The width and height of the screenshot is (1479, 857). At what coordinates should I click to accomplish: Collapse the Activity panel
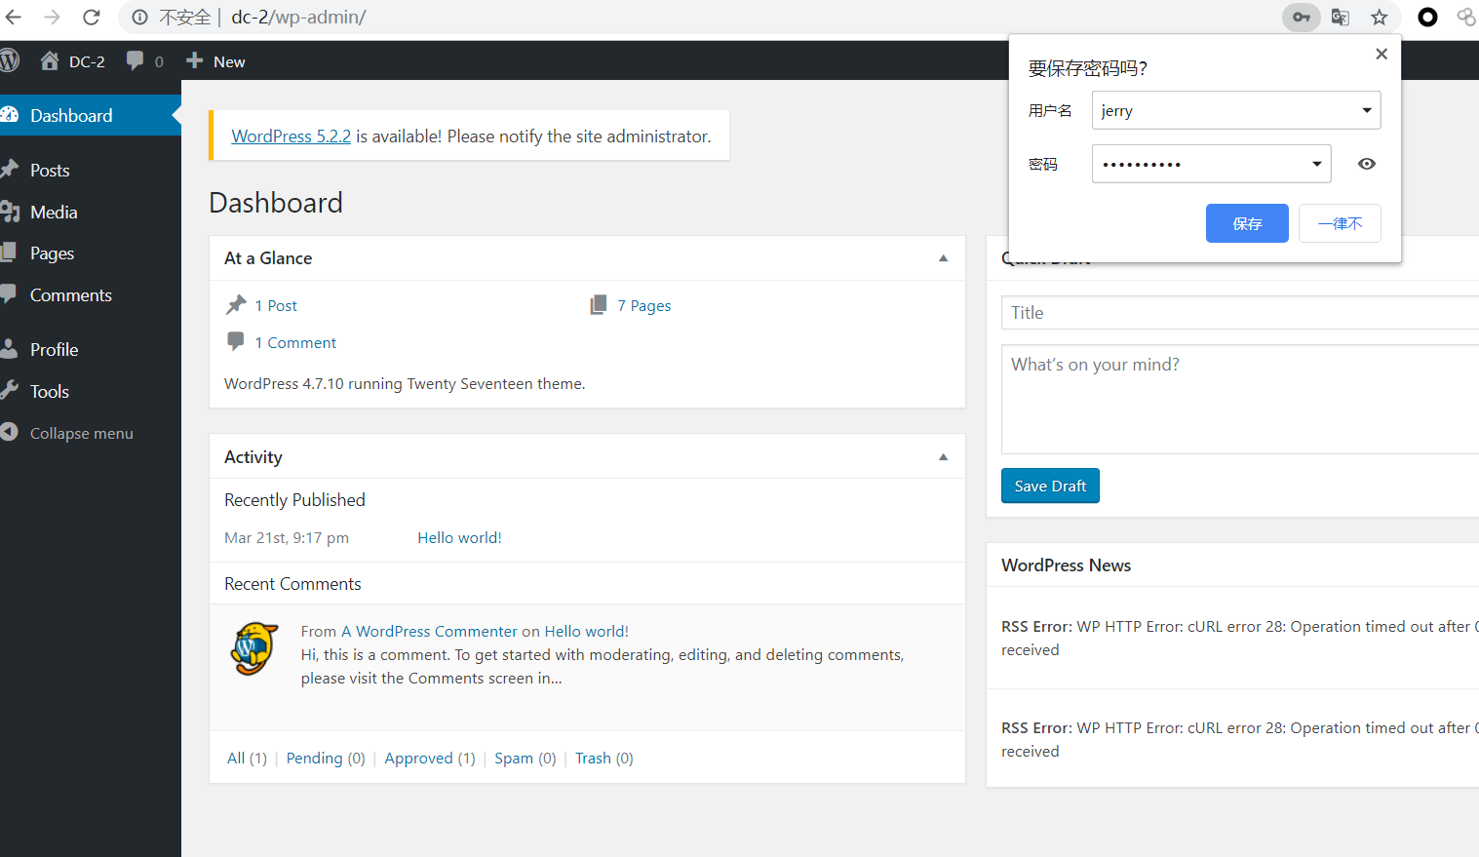click(943, 457)
